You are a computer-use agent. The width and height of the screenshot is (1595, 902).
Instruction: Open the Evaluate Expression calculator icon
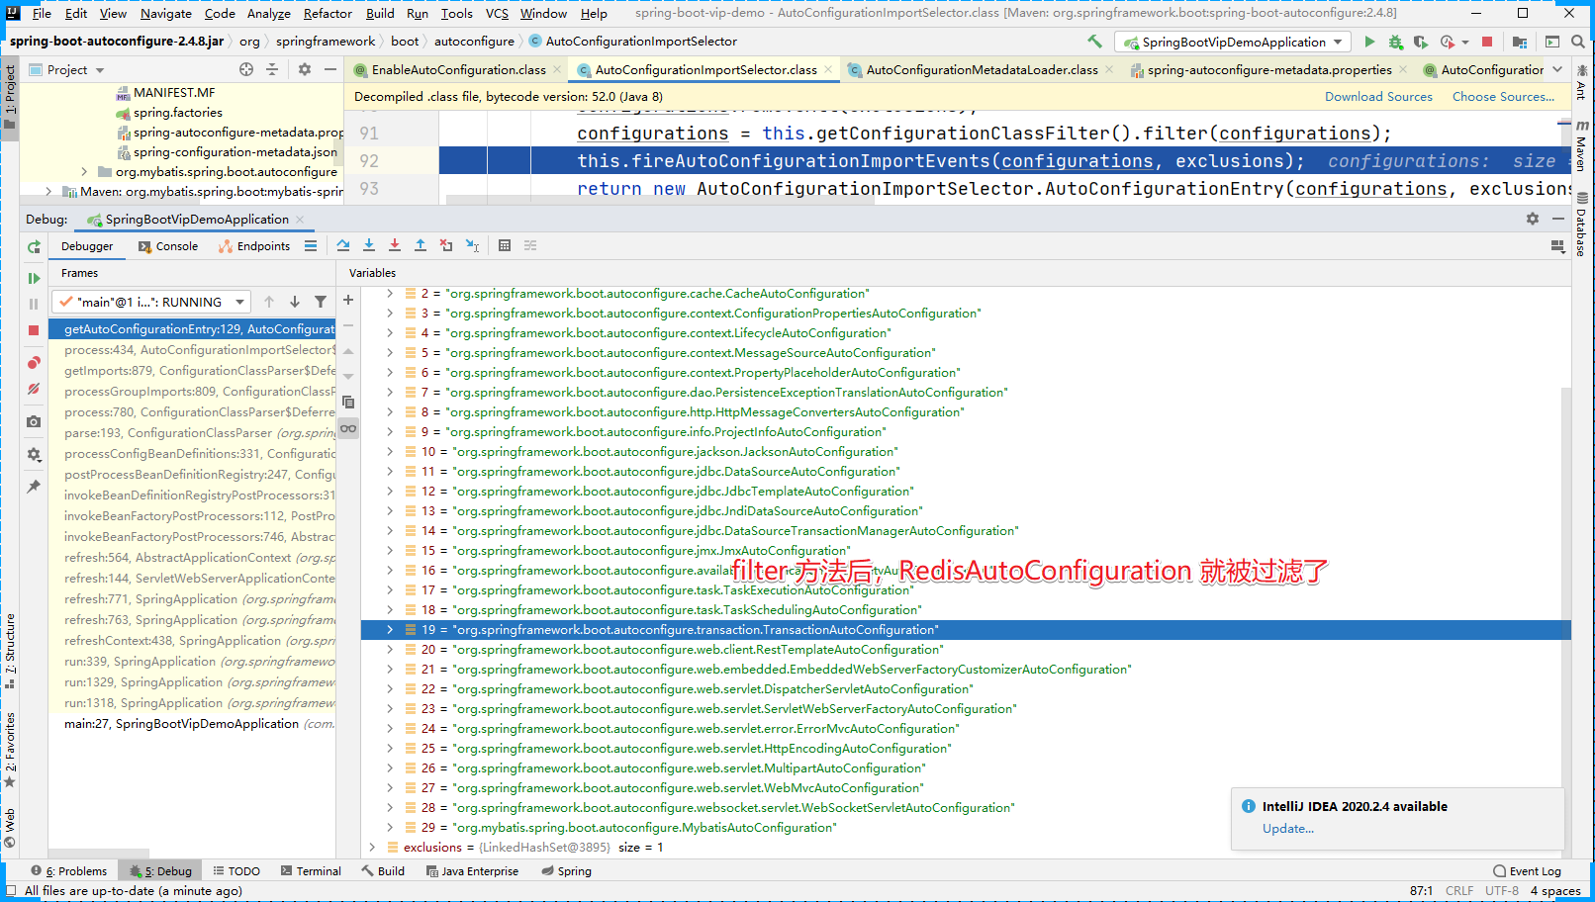[x=505, y=245]
